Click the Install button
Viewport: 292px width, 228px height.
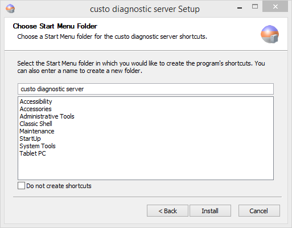click(x=210, y=211)
